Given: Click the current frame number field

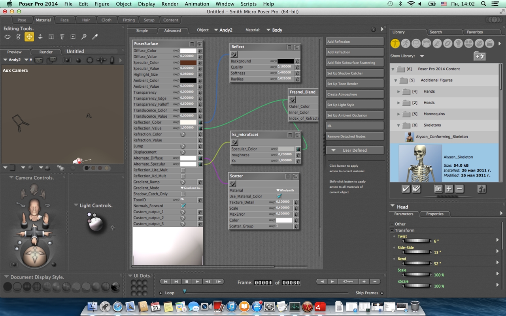Looking at the screenshot, I should (263, 282).
